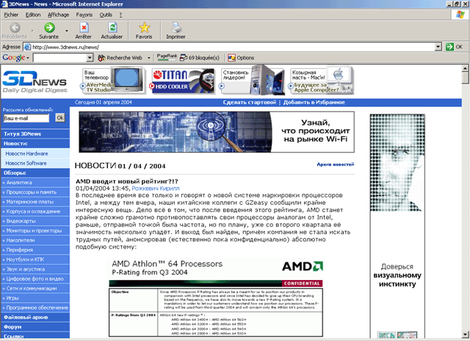Click the Apple Computer banner

pos(321,81)
